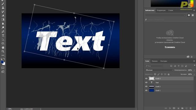The image size is (196, 110).
Task: Change screen mode
Action: [3, 72]
